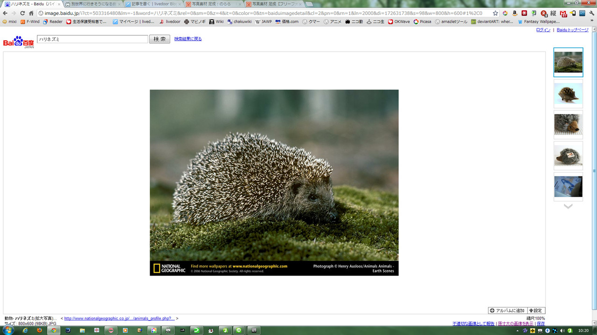
Task: Open the mixi bookmark
Action: point(10,21)
